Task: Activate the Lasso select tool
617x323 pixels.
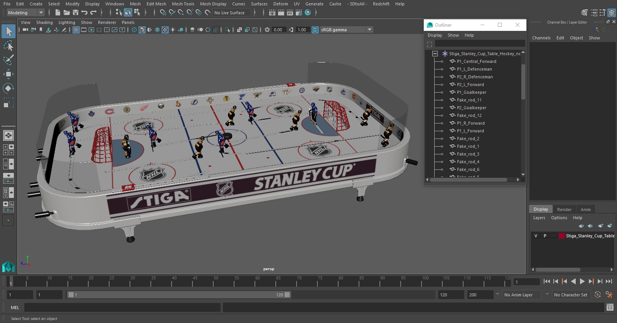Action: pos(8,46)
